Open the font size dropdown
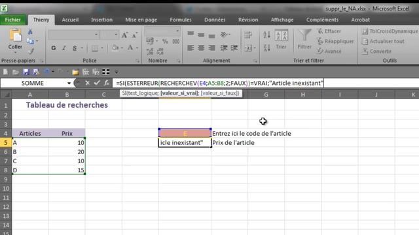The width and height of the screenshot is (419, 235). pyautogui.click(x=116, y=35)
